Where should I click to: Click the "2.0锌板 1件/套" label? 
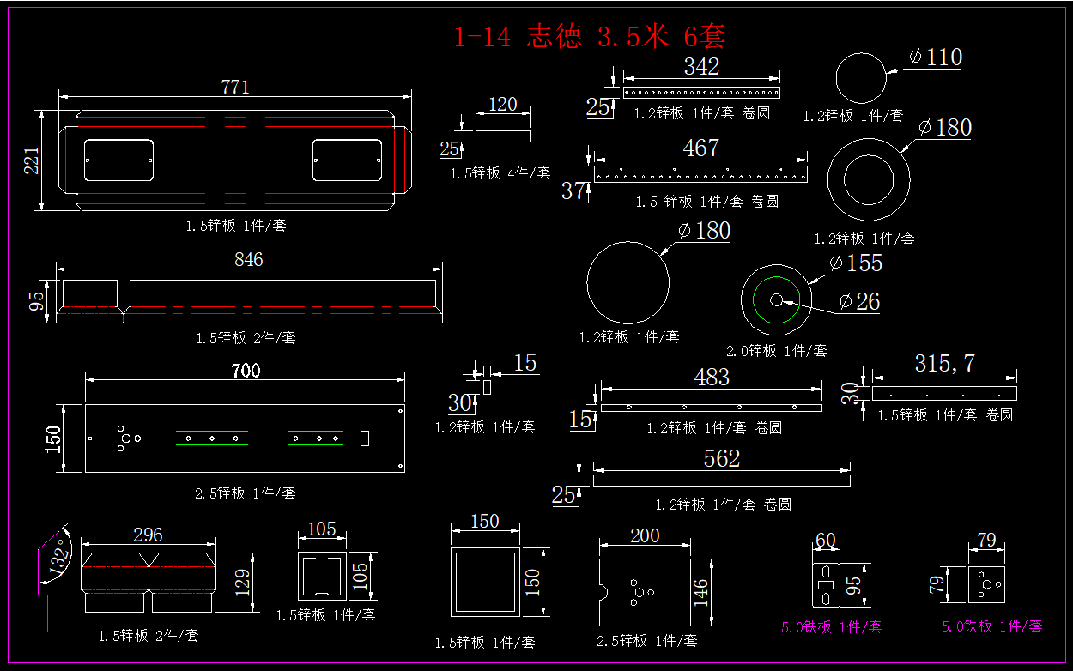coord(776,350)
